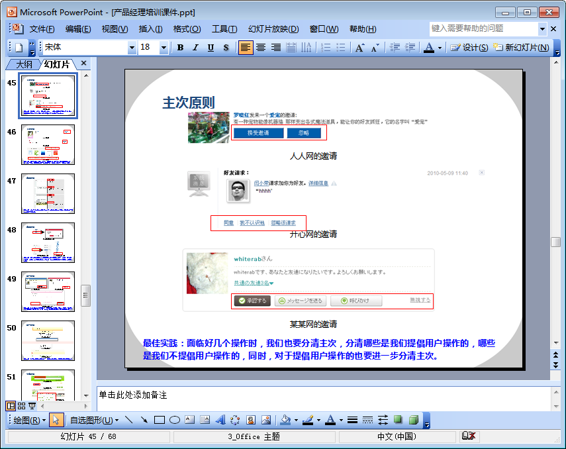The width and height of the screenshot is (566, 449).
Task: Close the slides thumbnail pane
Action: (84, 63)
